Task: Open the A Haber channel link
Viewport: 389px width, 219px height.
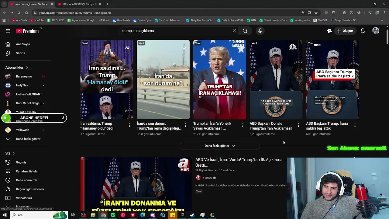Action: 207,178
